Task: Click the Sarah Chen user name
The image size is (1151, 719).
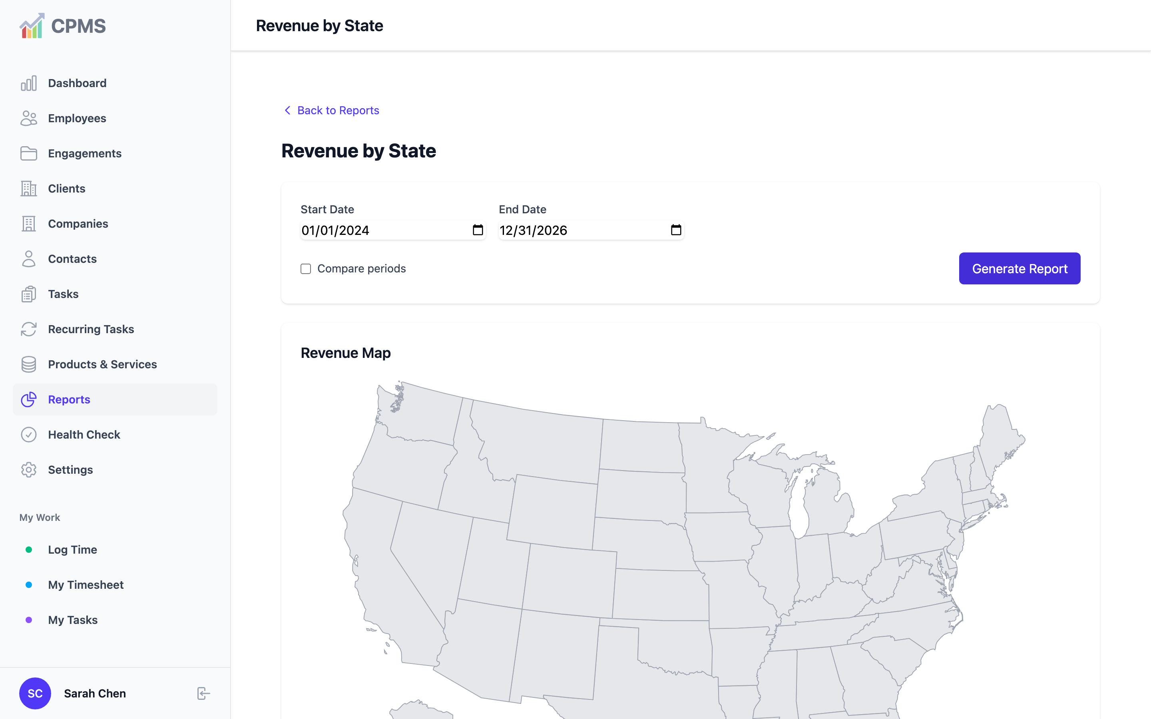Action: 95,694
